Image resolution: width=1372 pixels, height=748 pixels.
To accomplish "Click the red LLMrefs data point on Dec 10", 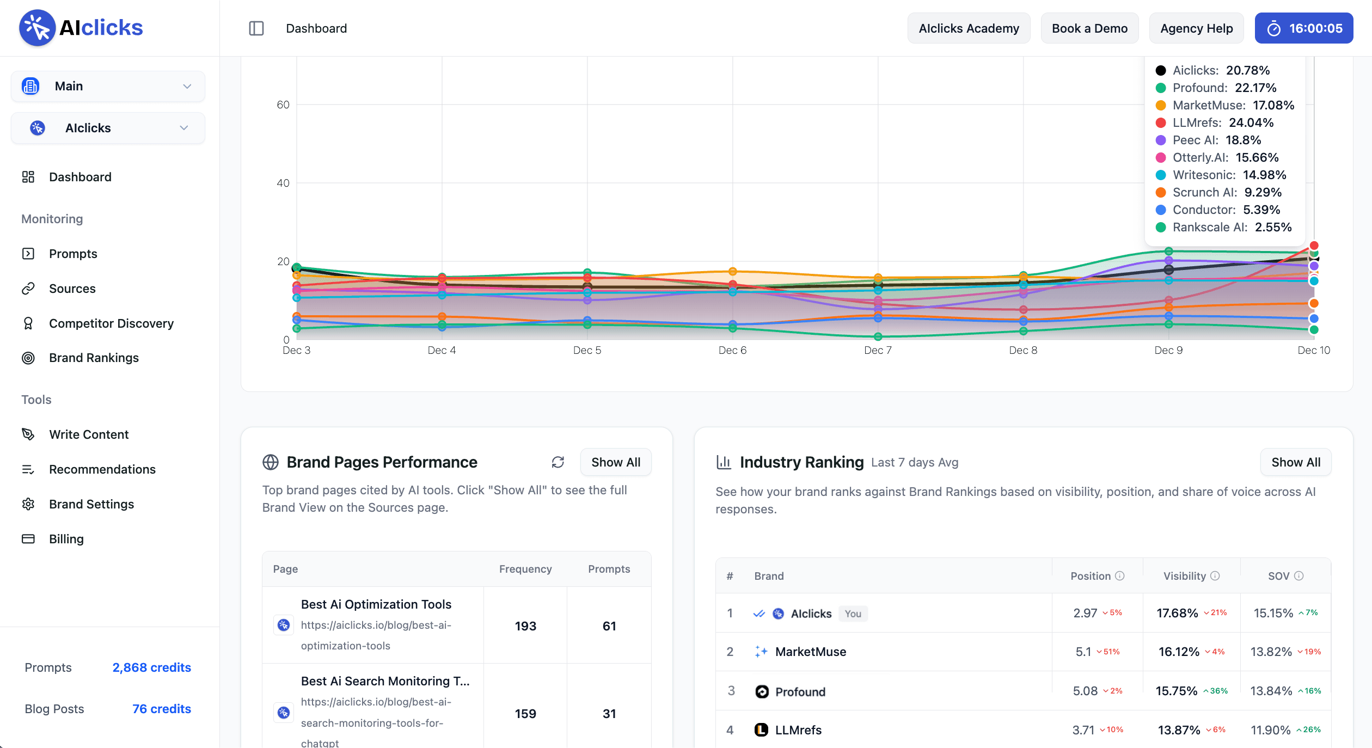I will [x=1314, y=246].
